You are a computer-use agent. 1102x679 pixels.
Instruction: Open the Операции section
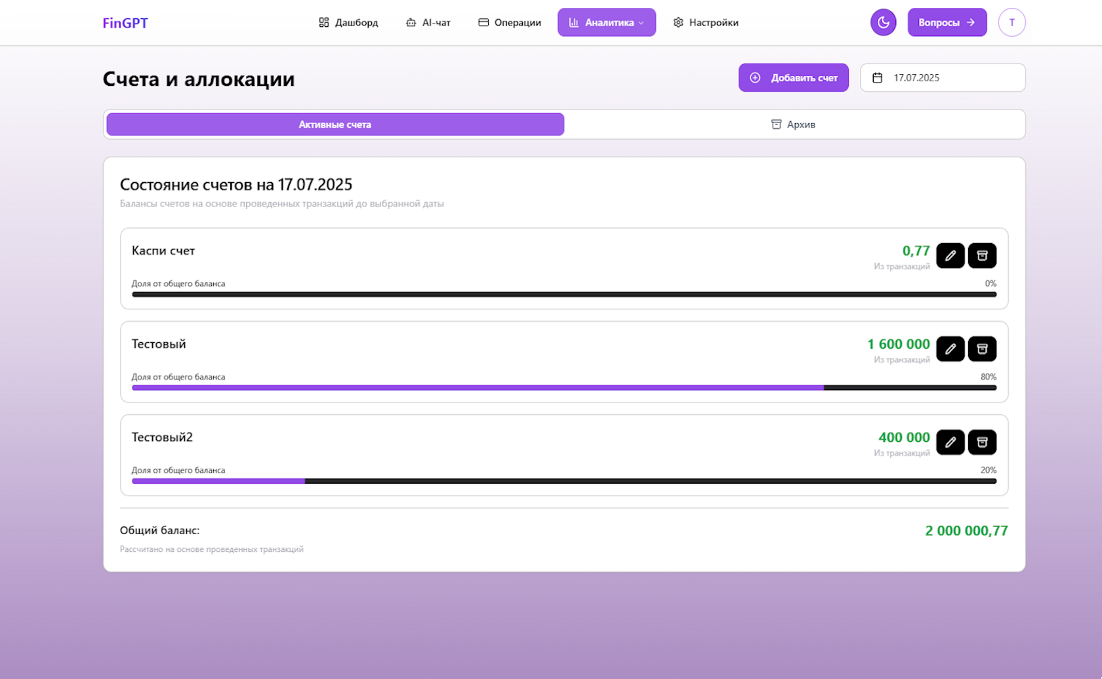point(510,22)
